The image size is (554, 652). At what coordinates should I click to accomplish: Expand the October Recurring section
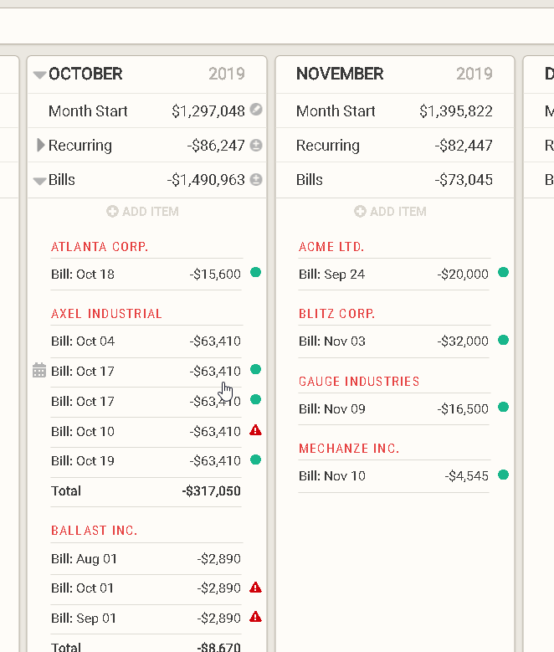(41, 146)
